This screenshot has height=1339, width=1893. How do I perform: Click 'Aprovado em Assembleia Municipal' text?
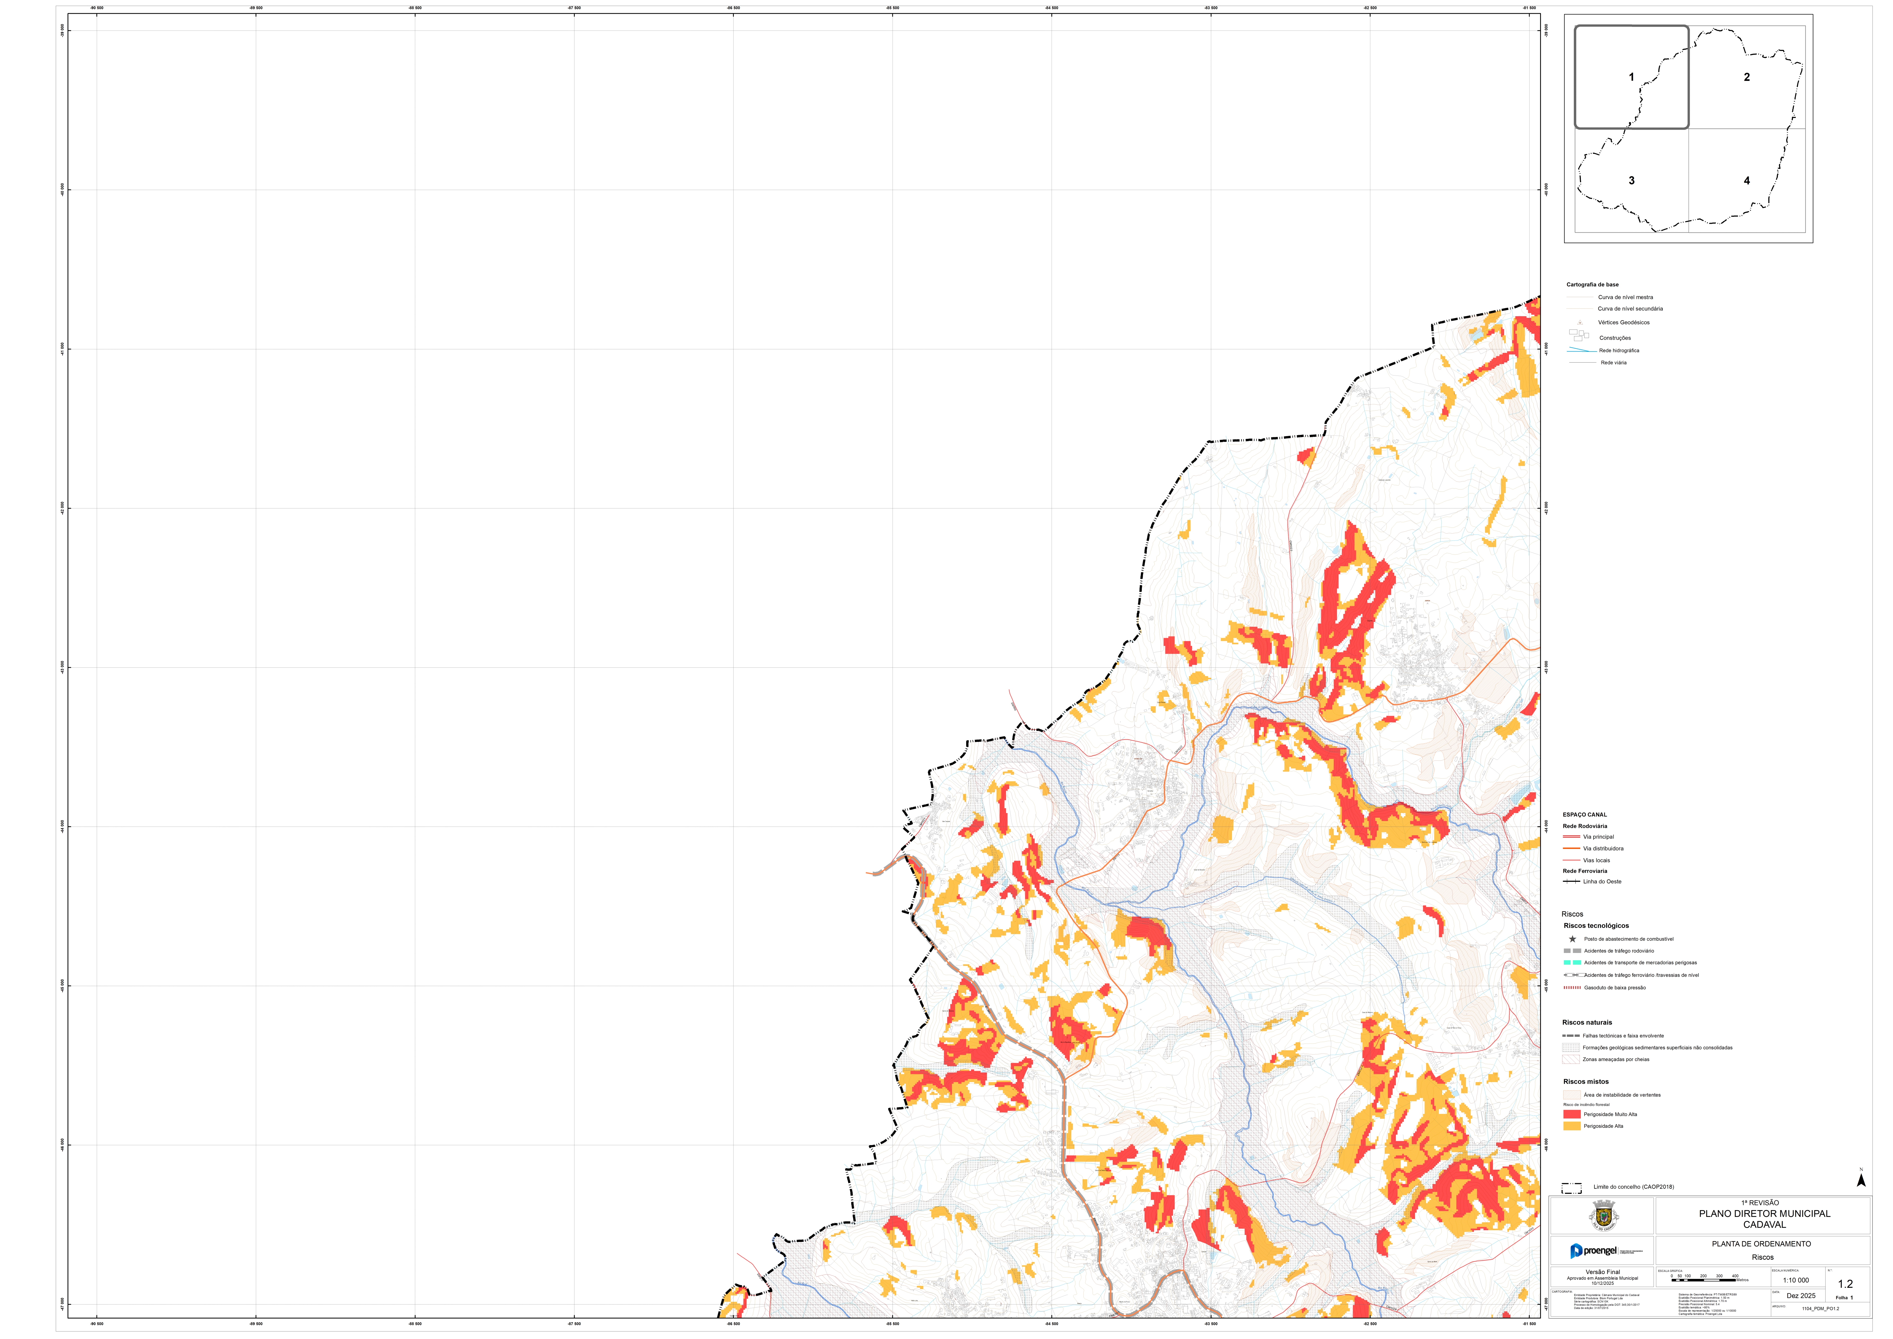(1603, 1279)
